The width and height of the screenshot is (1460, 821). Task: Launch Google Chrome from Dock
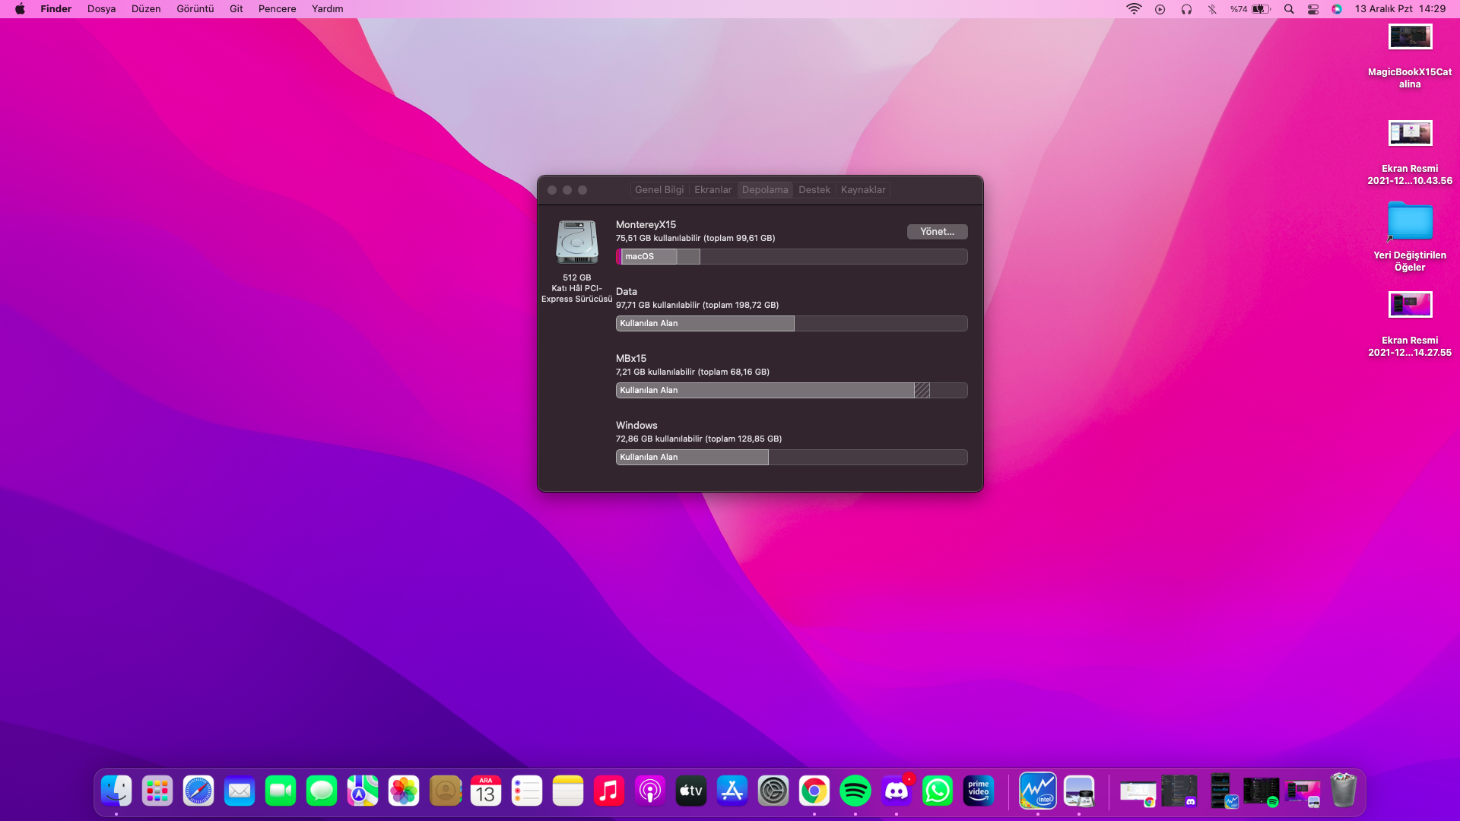[x=814, y=791]
